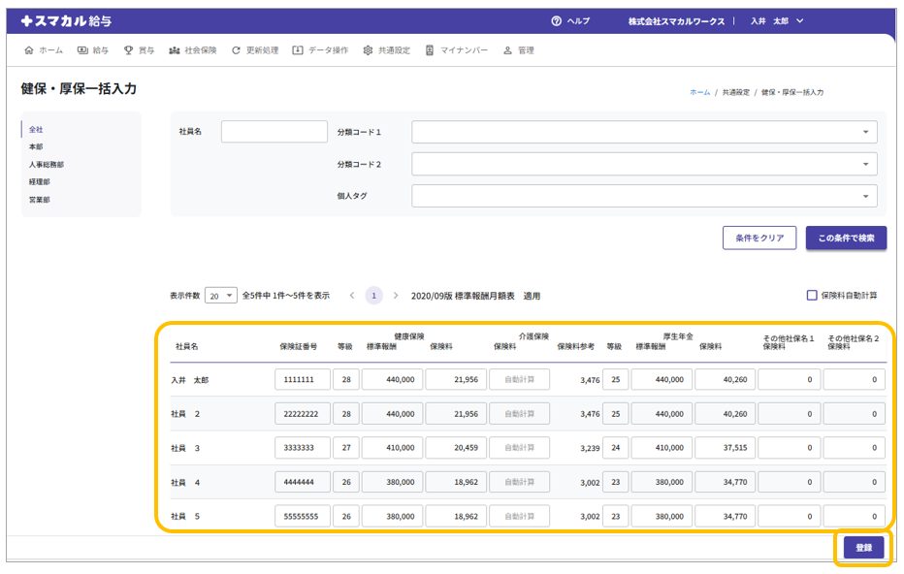Click the 更新処理 refresh icon
The image size is (904, 574).
tap(236, 50)
